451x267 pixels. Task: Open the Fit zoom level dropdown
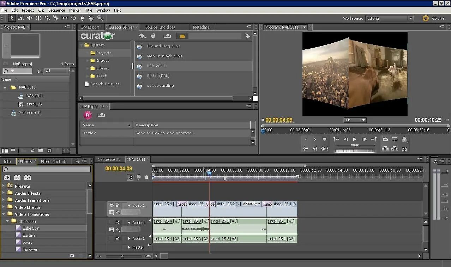[x=355, y=120]
